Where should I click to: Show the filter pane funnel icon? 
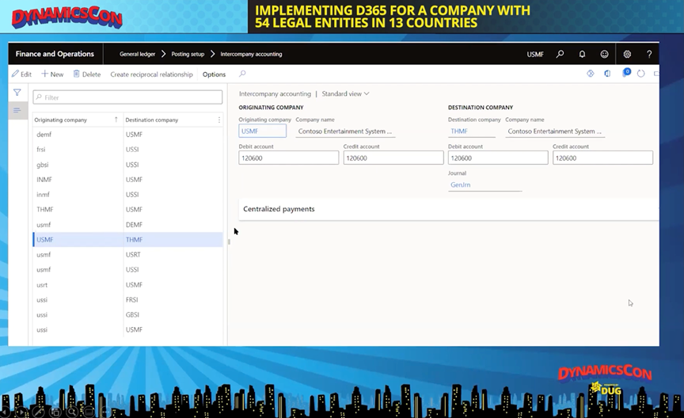[x=17, y=93]
